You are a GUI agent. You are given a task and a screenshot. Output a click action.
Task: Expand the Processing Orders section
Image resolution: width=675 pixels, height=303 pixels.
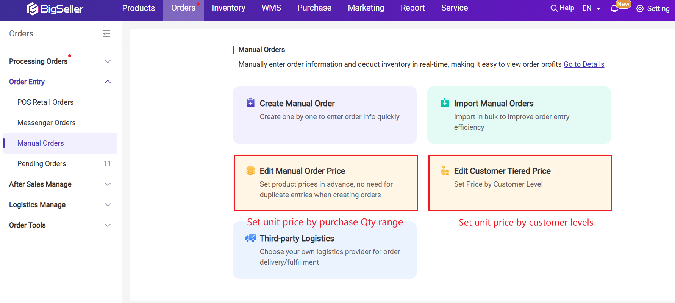pyautogui.click(x=108, y=61)
